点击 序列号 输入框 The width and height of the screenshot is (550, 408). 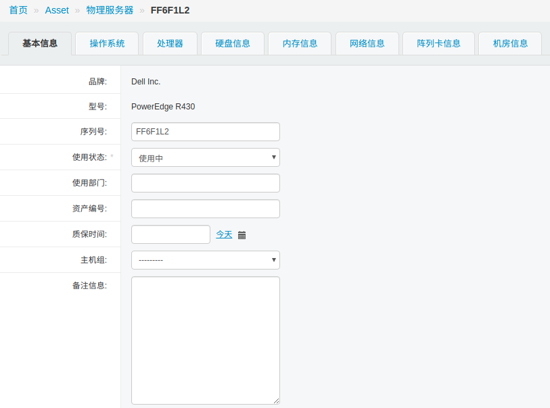click(x=205, y=131)
